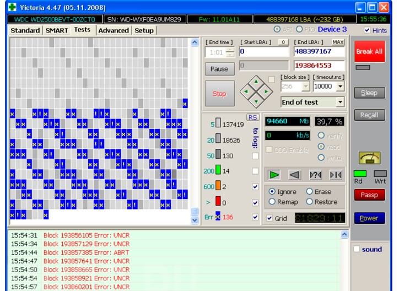The width and height of the screenshot is (399, 291).
Task: Click the right arrow on navigation diamond
Action: point(266,91)
